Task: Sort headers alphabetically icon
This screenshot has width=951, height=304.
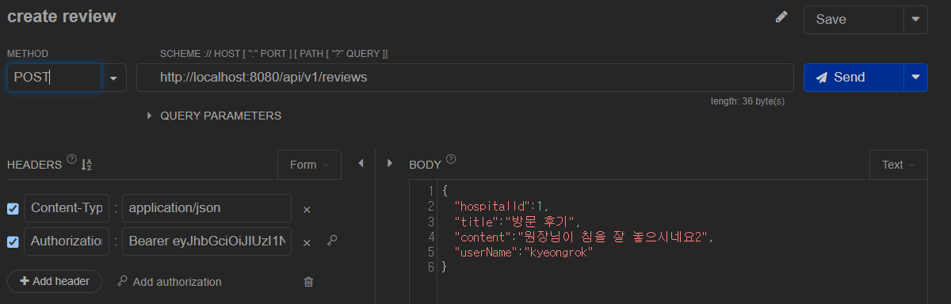Action: pyautogui.click(x=86, y=164)
